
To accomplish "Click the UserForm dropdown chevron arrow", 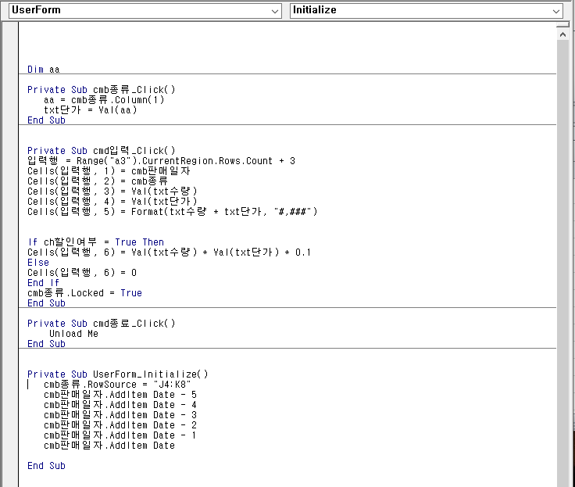I will tap(274, 11).
